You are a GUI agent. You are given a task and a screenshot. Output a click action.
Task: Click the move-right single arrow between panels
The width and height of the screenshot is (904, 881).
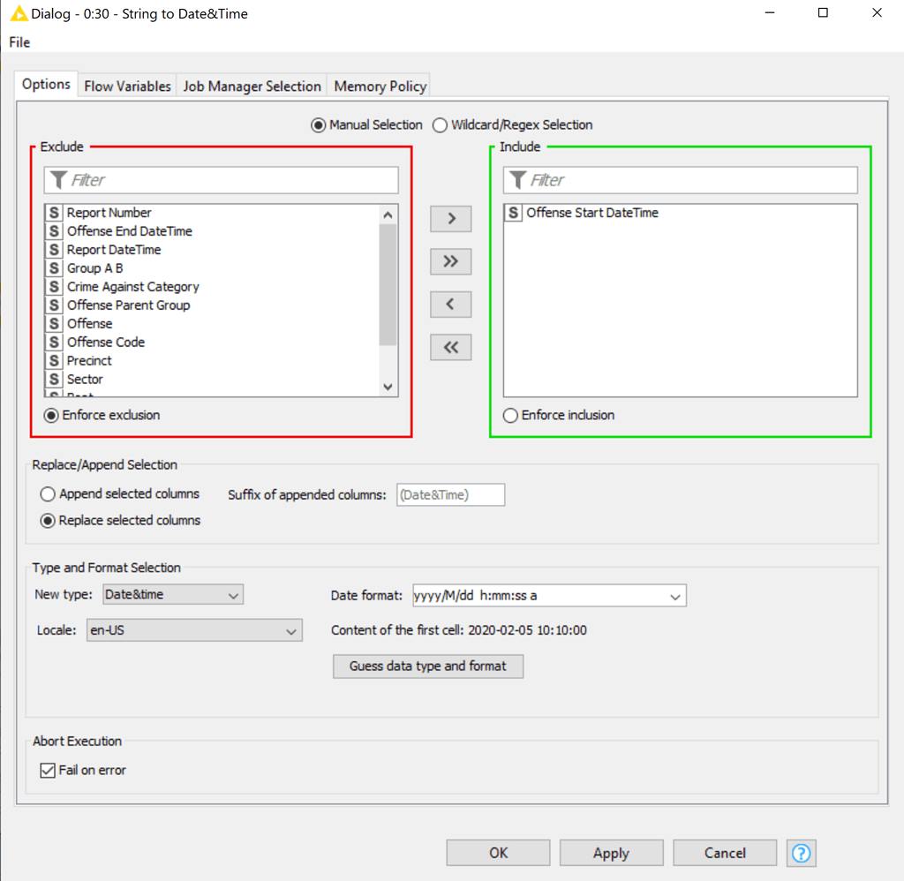click(450, 218)
